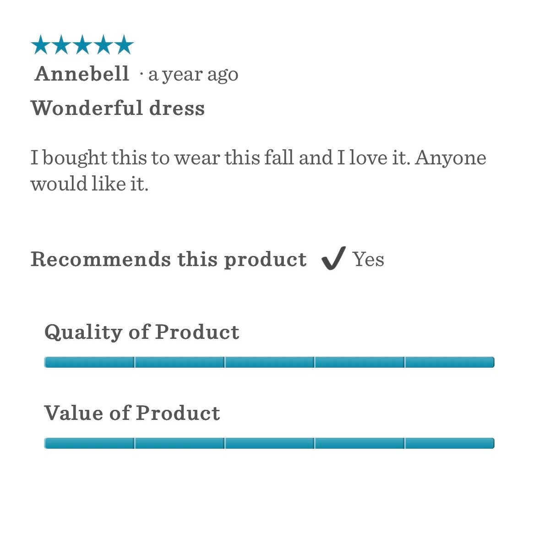Click second segment of Value of Product bar
Screen dimensions: 544x544
(x=179, y=443)
